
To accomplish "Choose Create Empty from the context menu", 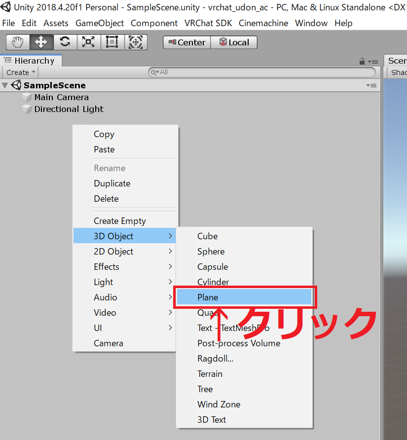I will coord(125,221).
